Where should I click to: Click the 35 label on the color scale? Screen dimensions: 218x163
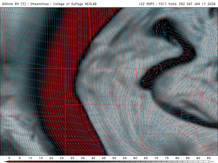pyautogui.click(x=83, y=158)
